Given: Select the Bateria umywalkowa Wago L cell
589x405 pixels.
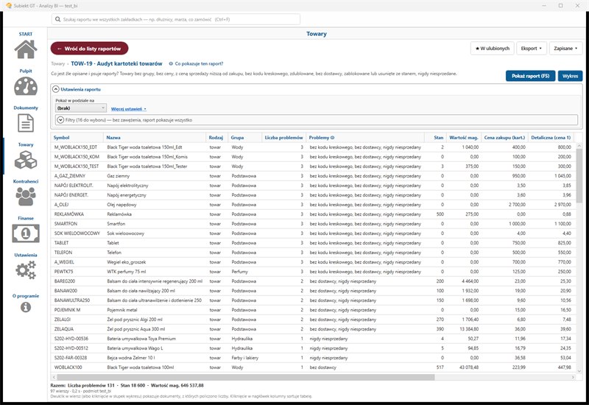Looking at the screenshot, I should click(155, 348).
